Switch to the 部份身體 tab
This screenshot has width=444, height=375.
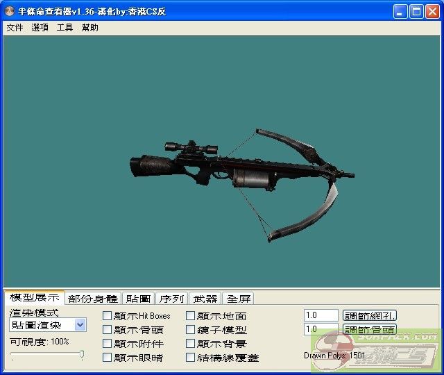tap(93, 299)
